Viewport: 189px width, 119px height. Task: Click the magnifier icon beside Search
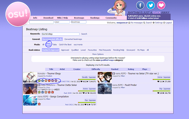144,23
